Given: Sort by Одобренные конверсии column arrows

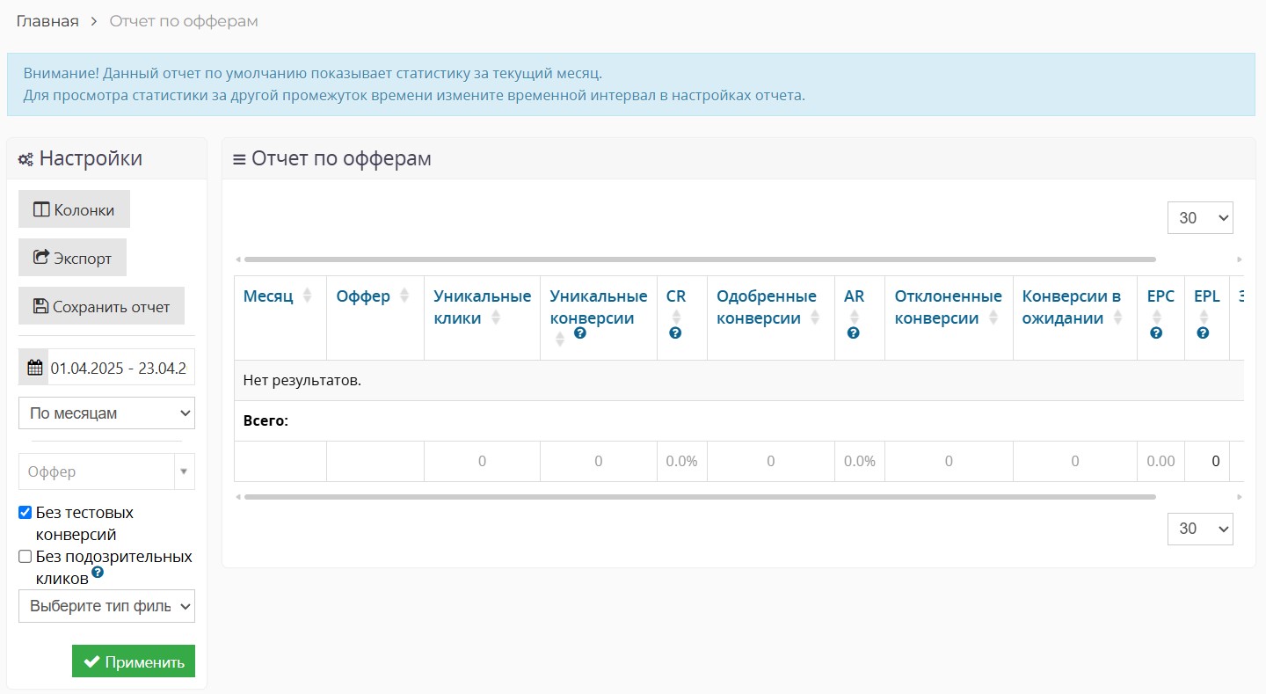Looking at the screenshot, I should pyautogui.click(x=814, y=318).
